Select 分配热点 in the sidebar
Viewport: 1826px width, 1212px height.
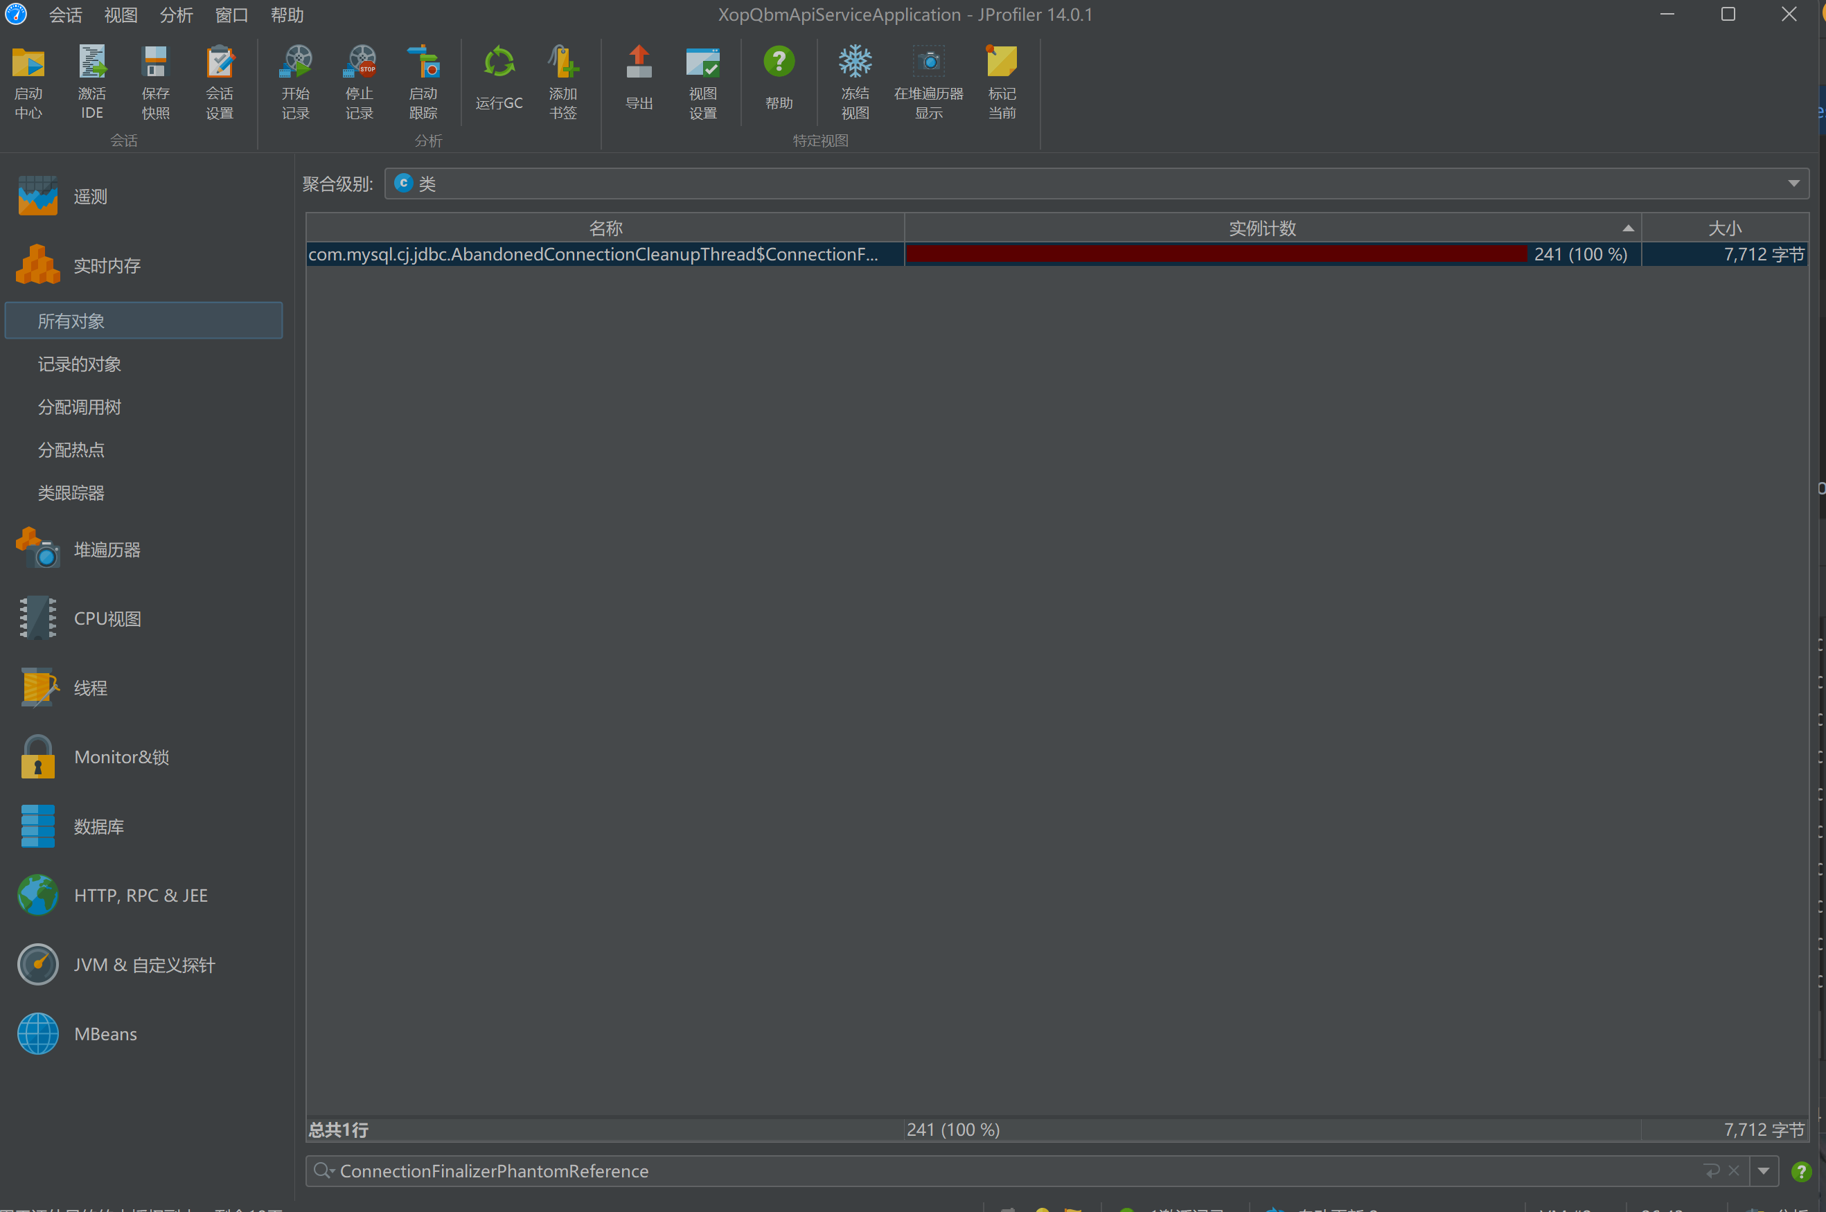(x=71, y=450)
